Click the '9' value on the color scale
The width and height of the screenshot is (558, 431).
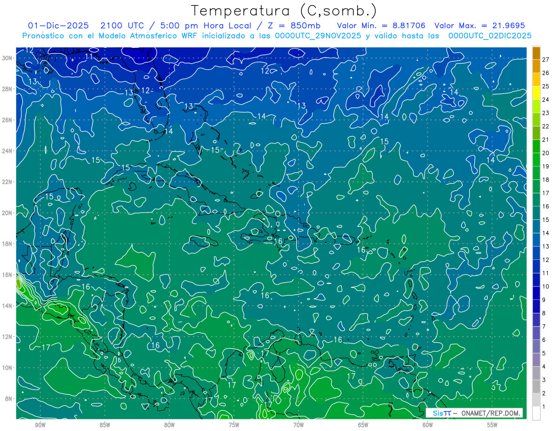point(544,300)
